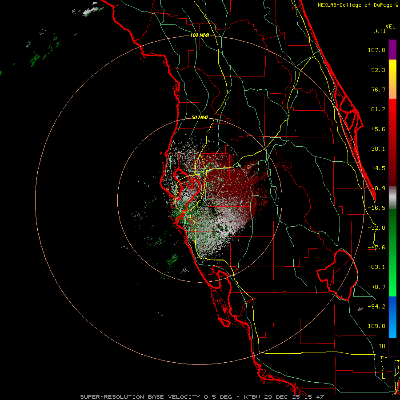Pick the gray near-zero segment of the color bar
This screenshot has height=400, width=400.
(x=392, y=198)
